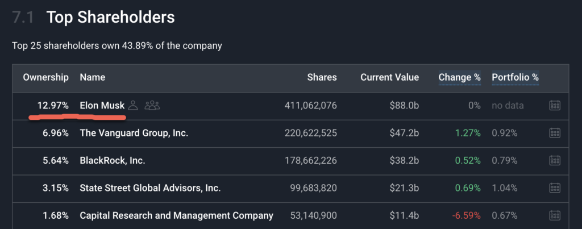Click the 99,683,820 shares value
This screenshot has height=229, width=582.
click(x=313, y=188)
